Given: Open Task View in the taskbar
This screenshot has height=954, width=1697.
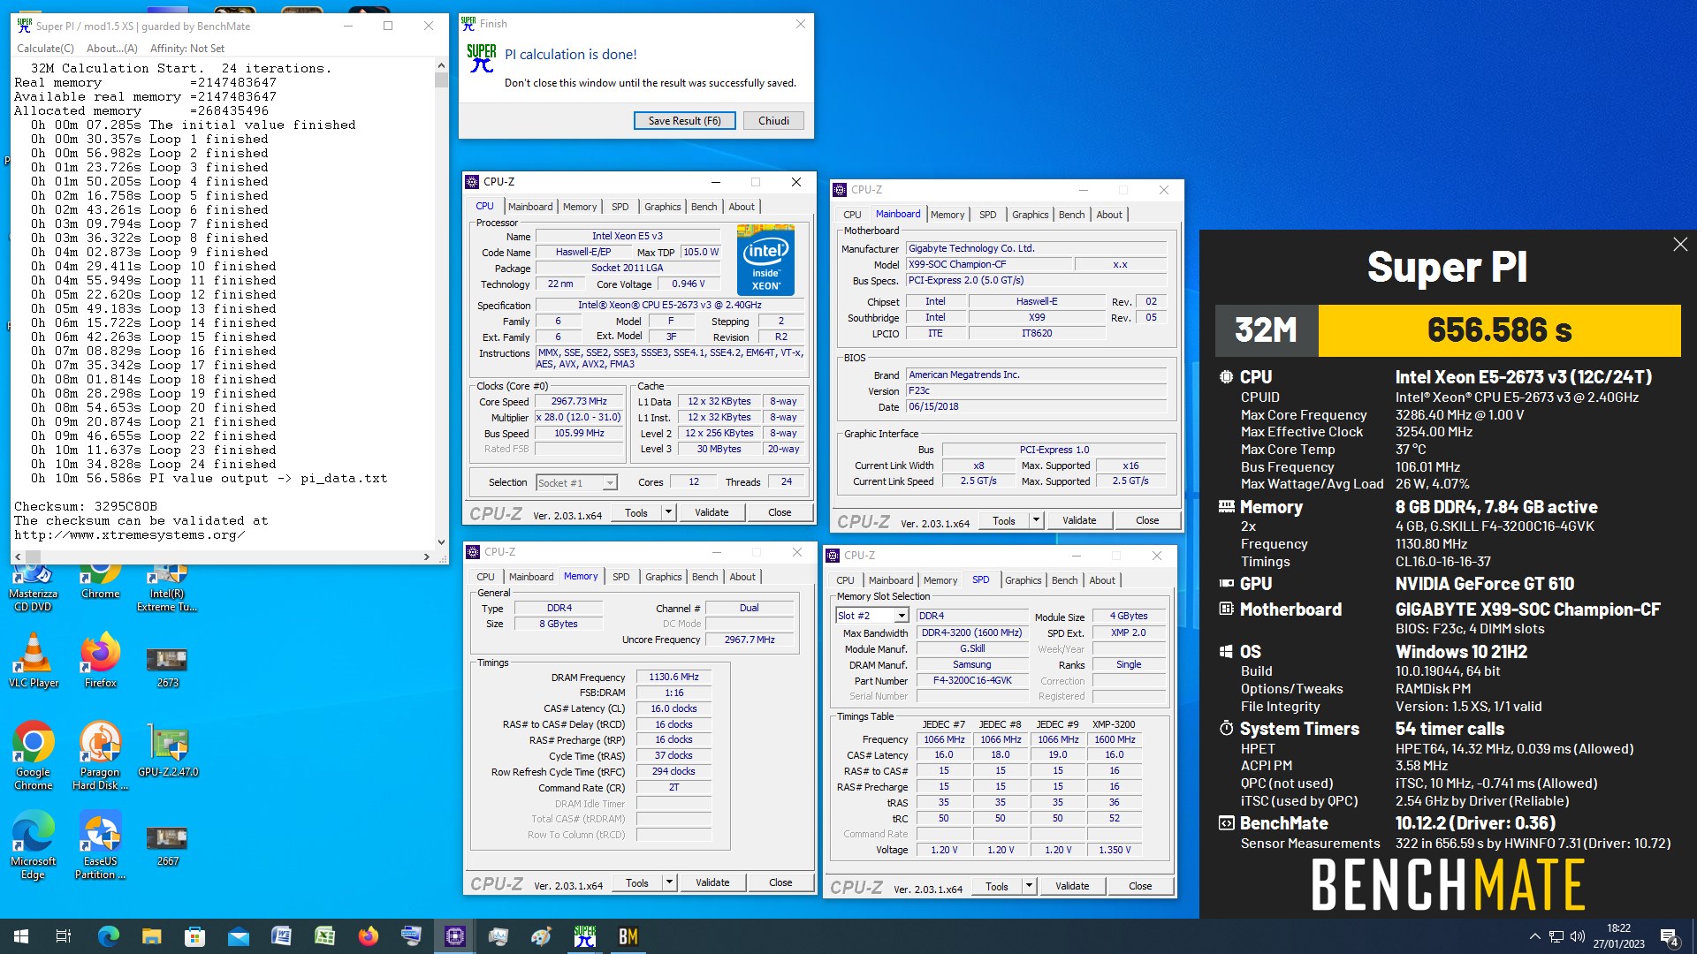Looking at the screenshot, I should (x=64, y=936).
